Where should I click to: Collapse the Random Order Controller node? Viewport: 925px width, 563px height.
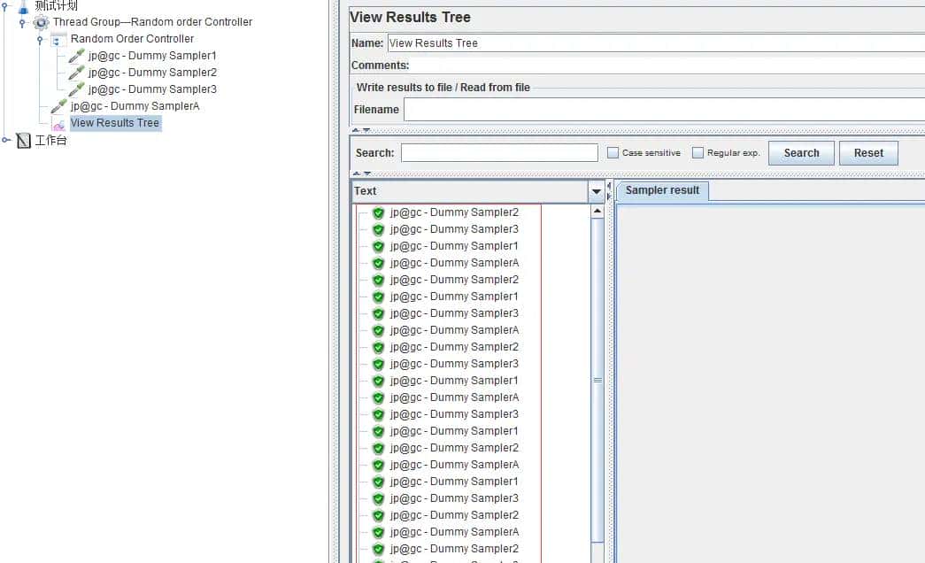pos(40,39)
